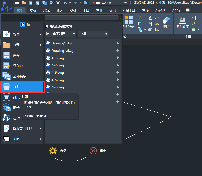The height and width of the screenshot is (176, 202).
Task: Select 保存 in the application menu
Action: click(x=22, y=55)
